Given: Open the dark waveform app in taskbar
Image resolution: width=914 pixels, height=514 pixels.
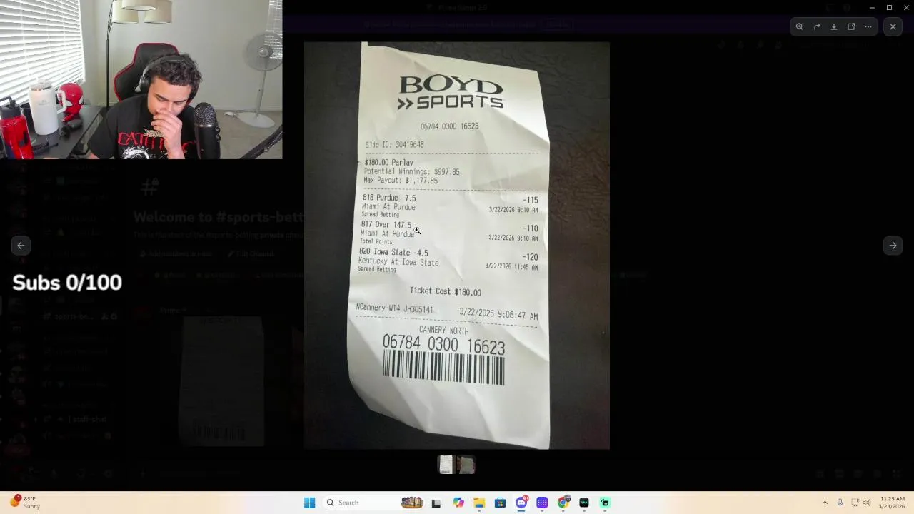Looking at the screenshot, I should coord(584,503).
